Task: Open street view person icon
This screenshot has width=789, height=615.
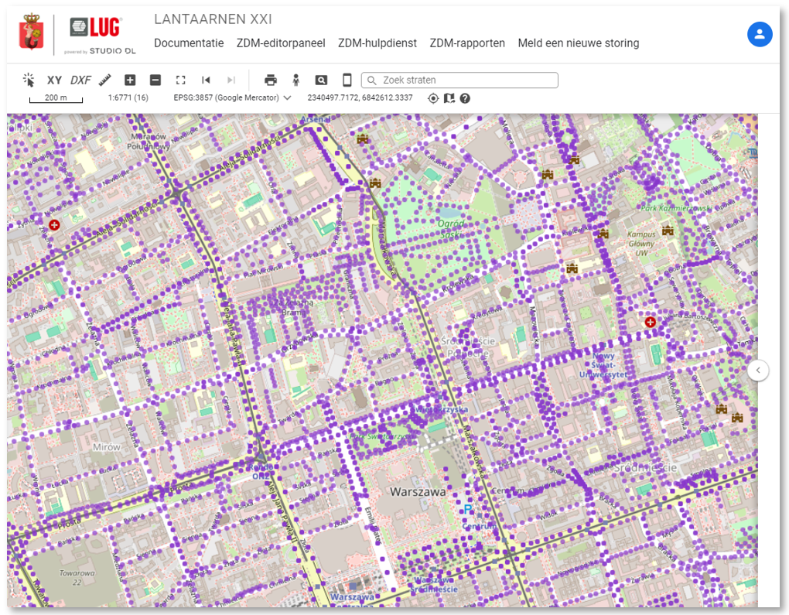Action: point(295,80)
